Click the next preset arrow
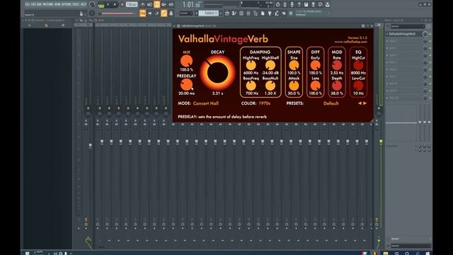453x255 pixels. pos(365,103)
